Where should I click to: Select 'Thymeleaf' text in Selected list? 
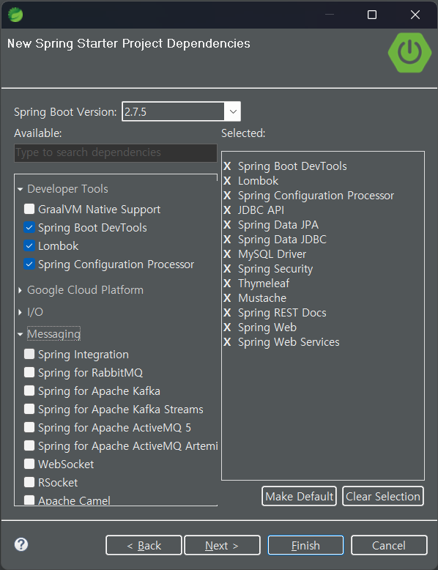pos(264,284)
